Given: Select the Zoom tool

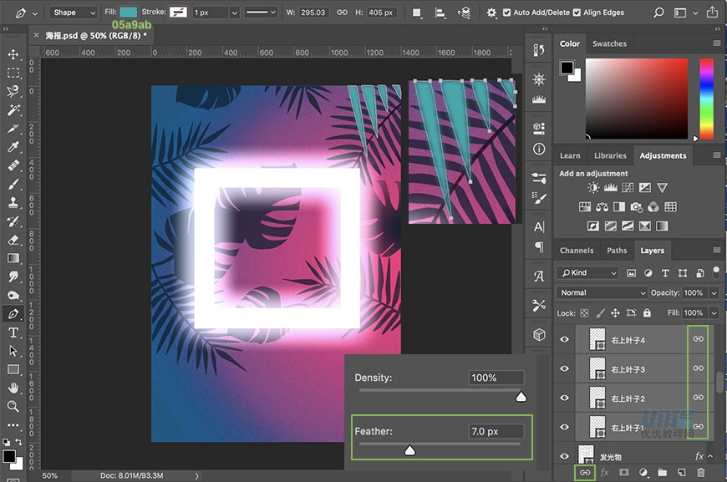Looking at the screenshot, I should [x=13, y=407].
